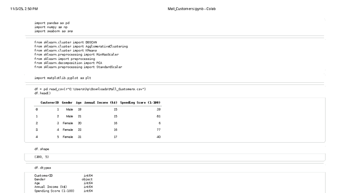Click the Mall_Customers.ipynb - Colab page title
Screen dimensions: 343x193
click(192, 9)
